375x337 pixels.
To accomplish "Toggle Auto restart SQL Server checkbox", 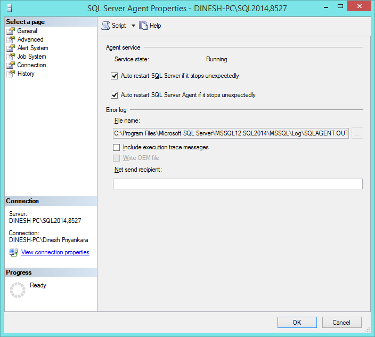I will (115, 76).
